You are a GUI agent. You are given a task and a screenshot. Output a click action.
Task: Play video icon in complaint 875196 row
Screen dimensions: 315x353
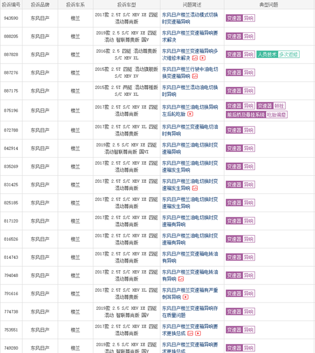(x=190, y=114)
